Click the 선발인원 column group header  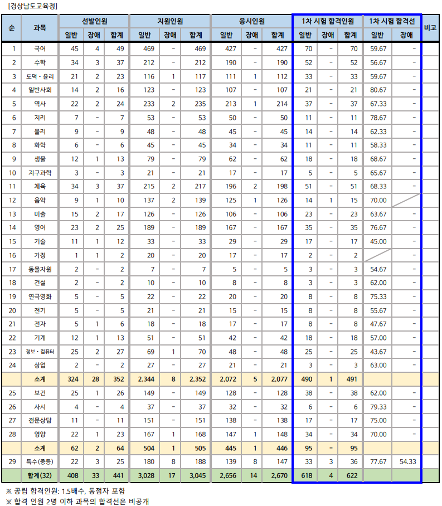click(94, 21)
